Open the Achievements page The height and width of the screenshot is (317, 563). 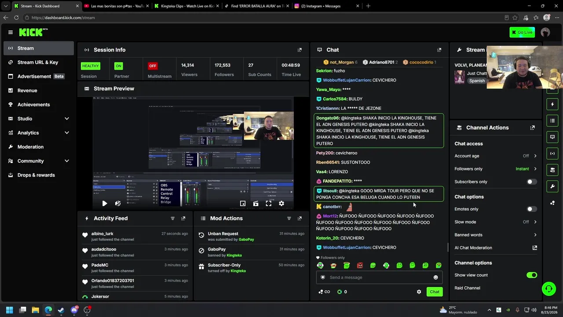coord(39,105)
